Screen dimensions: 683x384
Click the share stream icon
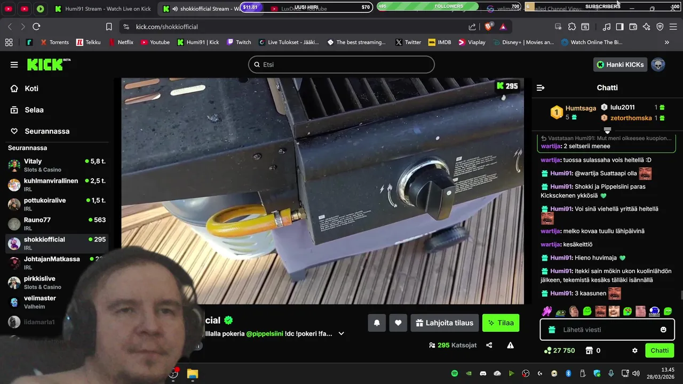(489, 345)
